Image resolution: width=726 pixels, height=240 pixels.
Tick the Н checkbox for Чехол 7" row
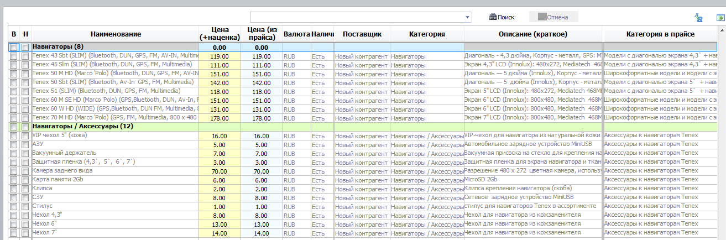(x=25, y=233)
